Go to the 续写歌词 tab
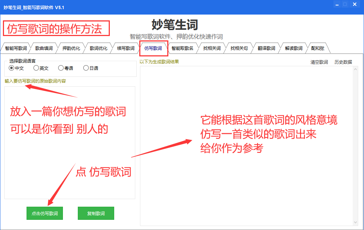364x230 pixels. (x=125, y=48)
